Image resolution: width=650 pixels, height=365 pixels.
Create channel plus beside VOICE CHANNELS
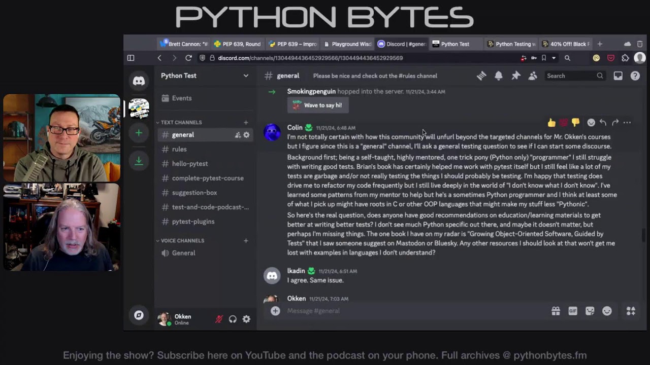pos(246,241)
